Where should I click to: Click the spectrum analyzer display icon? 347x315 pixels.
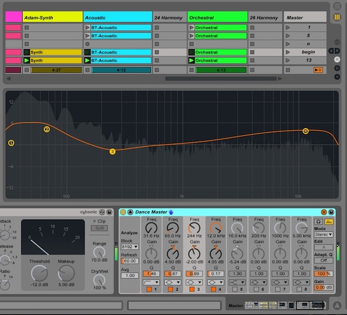click(x=328, y=221)
